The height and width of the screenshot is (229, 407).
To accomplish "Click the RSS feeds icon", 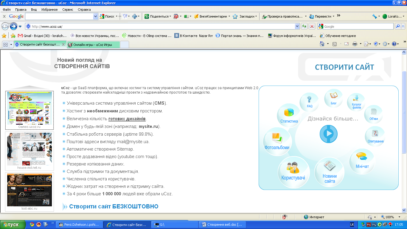I will pos(335,44).
